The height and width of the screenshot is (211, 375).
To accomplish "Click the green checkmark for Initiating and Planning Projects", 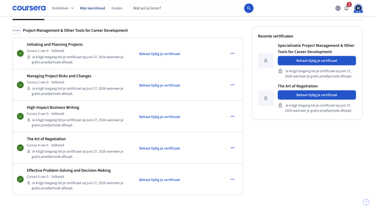I will 20,53.
